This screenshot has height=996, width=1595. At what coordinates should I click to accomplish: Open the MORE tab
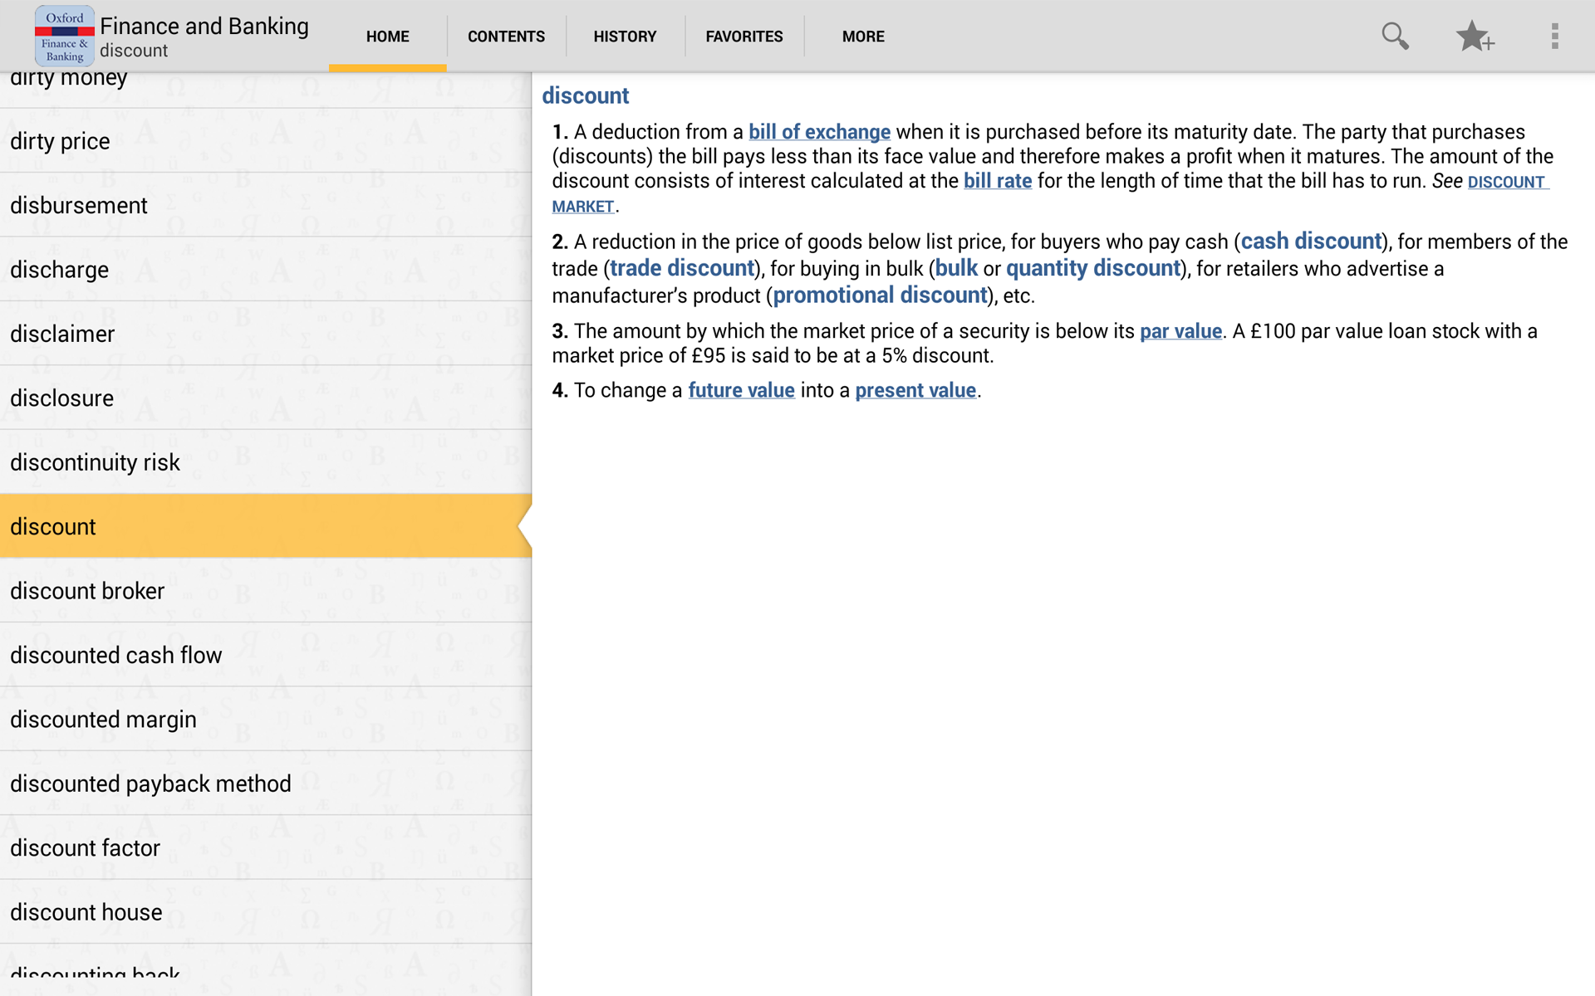[862, 37]
